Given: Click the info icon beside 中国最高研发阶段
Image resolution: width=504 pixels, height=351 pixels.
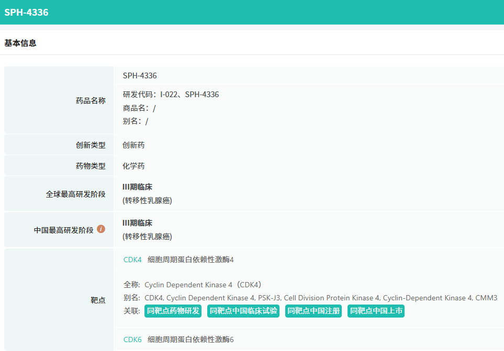Looking at the screenshot, I should 101,229.
